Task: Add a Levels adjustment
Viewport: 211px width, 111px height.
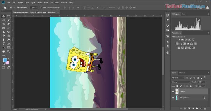Action: pos(182,40)
